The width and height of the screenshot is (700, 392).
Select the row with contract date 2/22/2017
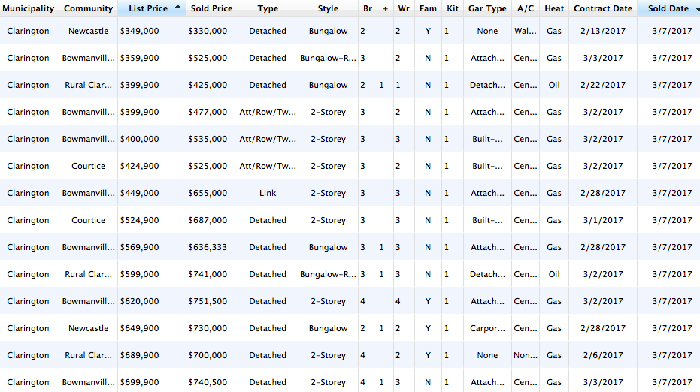tap(602, 85)
